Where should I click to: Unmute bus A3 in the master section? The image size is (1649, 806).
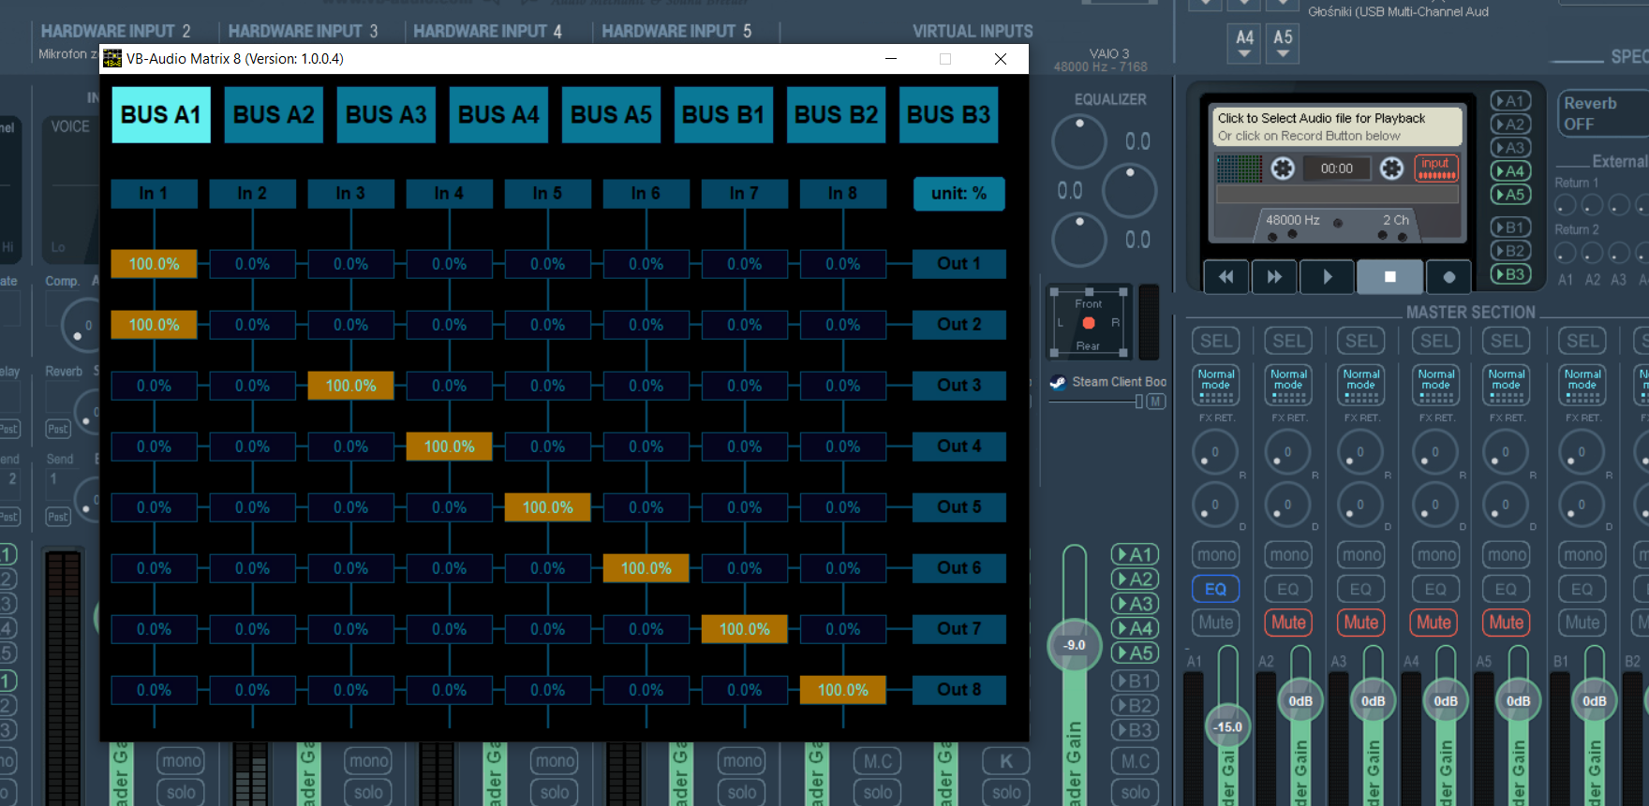(1361, 623)
